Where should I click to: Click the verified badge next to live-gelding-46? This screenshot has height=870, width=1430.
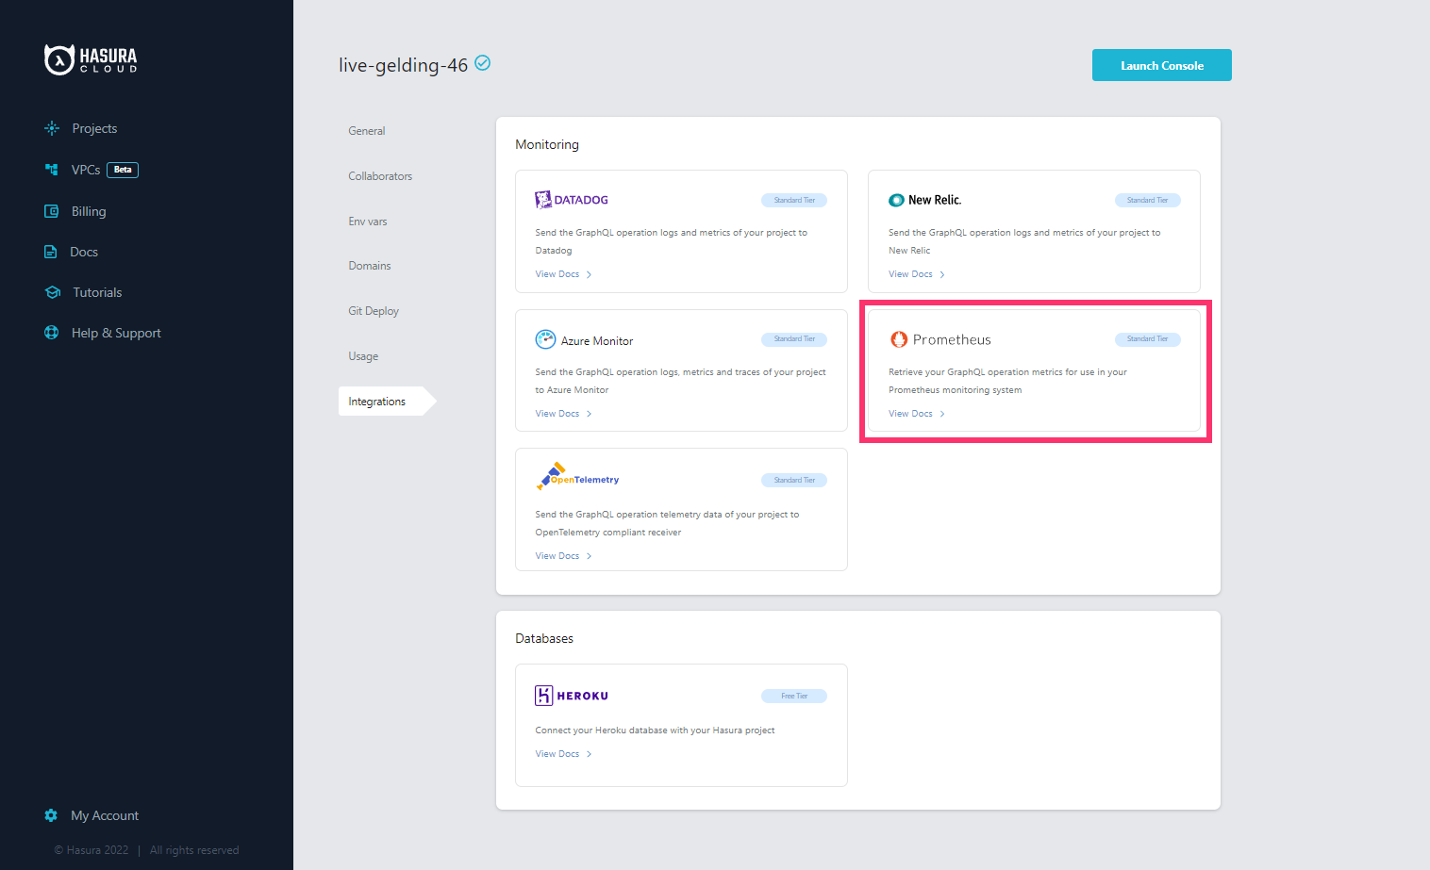(482, 63)
